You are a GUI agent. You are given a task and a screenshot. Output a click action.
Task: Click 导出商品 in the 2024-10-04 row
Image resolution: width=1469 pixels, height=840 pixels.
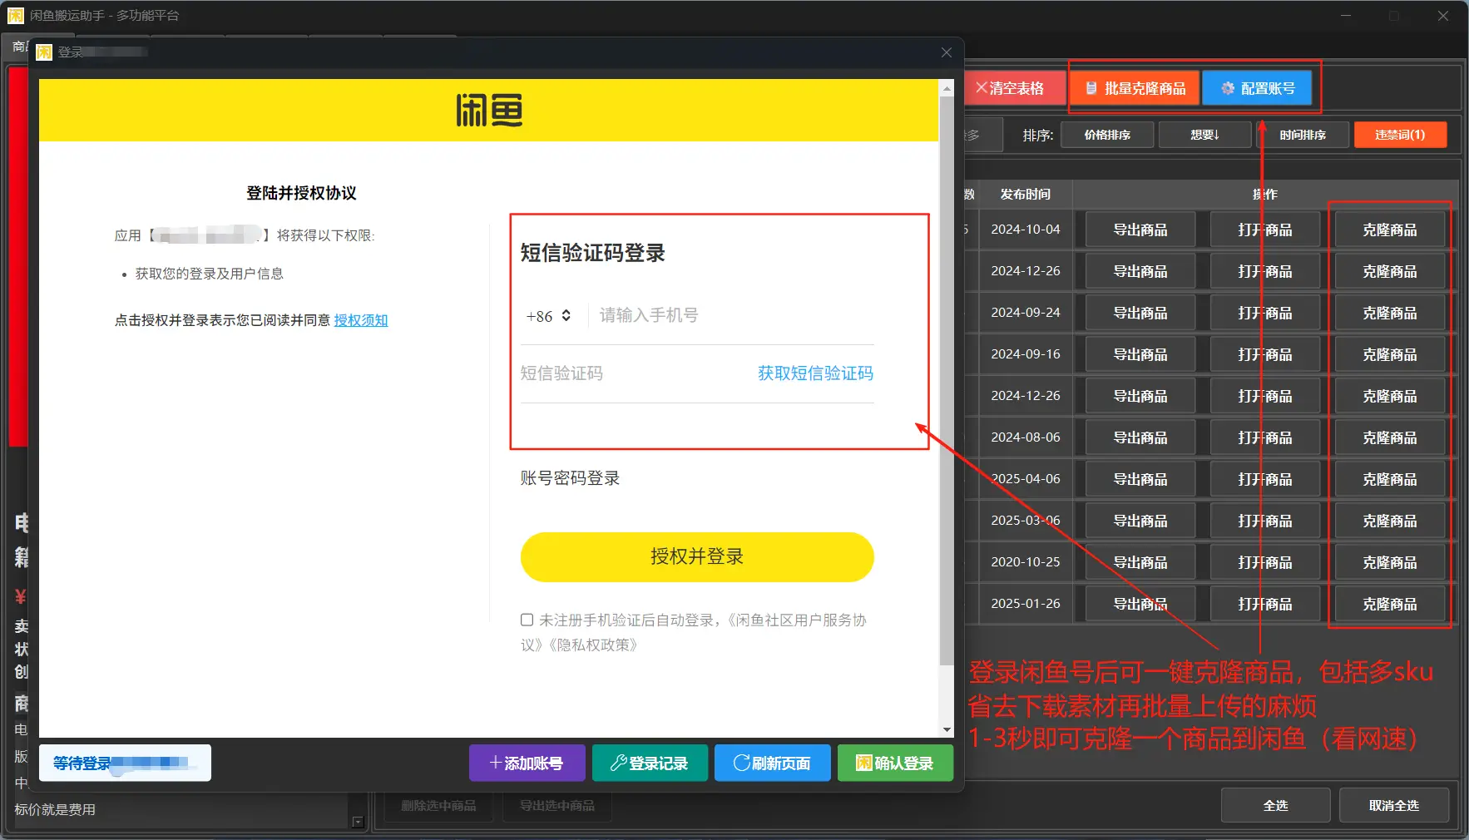pyautogui.click(x=1140, y=230)
